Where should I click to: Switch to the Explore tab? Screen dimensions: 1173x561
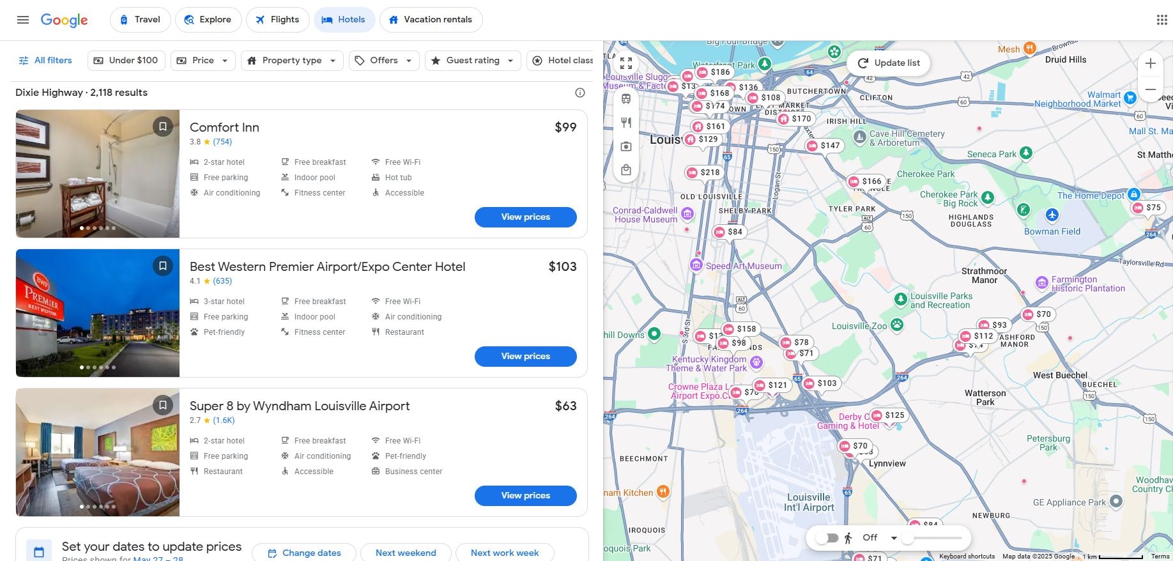click(208, 20)
